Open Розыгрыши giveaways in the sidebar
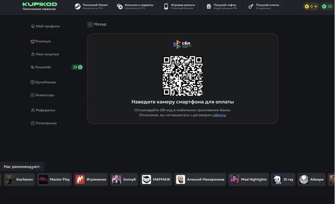The height and width of the screenshot is (204, 335). click(x=46, y=123)
